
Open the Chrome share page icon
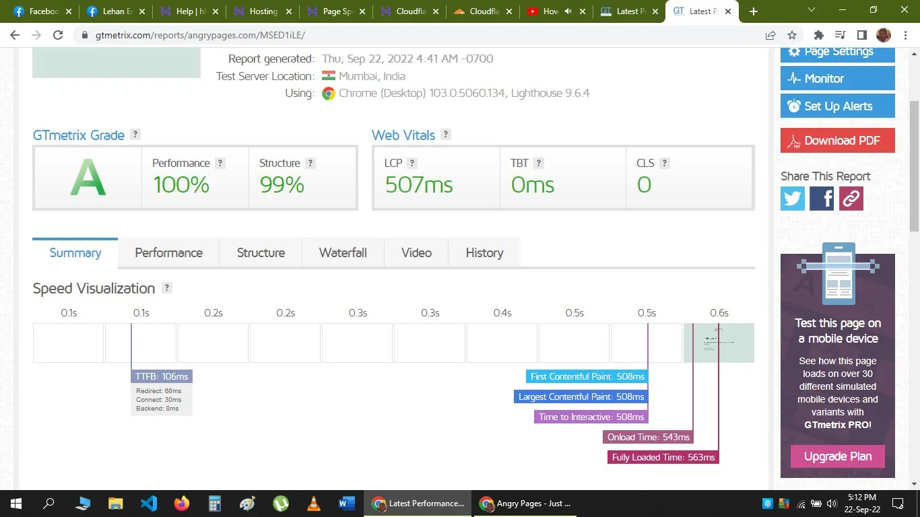click(x=770, y=35)
